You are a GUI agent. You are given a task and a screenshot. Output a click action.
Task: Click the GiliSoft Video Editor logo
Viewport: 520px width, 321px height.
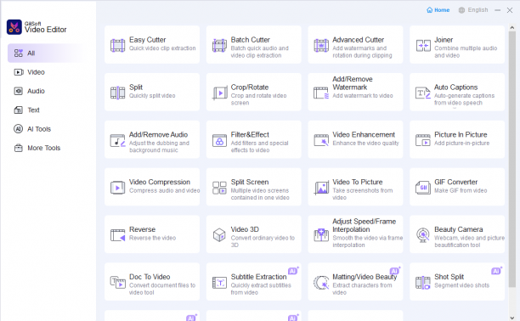[14, 27]
